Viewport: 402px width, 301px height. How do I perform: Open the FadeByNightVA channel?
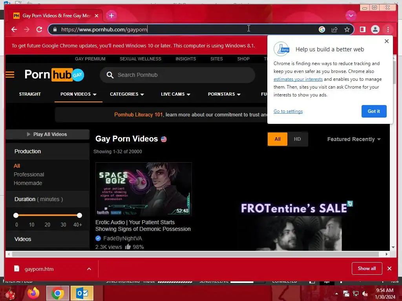click(x=122, y=239)
